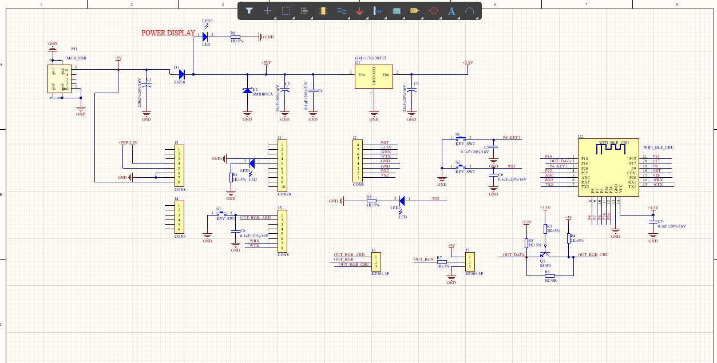Select the U2 WiFi module body

[608, 168]
